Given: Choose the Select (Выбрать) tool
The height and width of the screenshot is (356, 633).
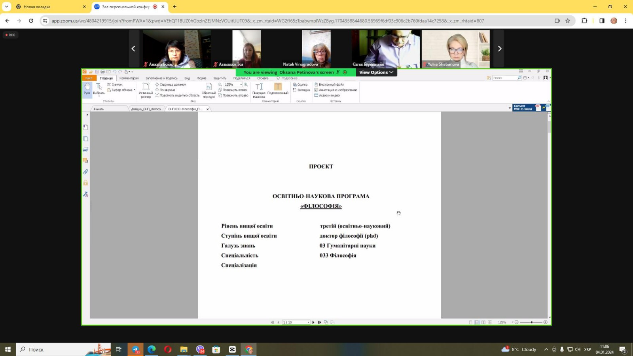Looking at the screenshot, I should point(99,89).
